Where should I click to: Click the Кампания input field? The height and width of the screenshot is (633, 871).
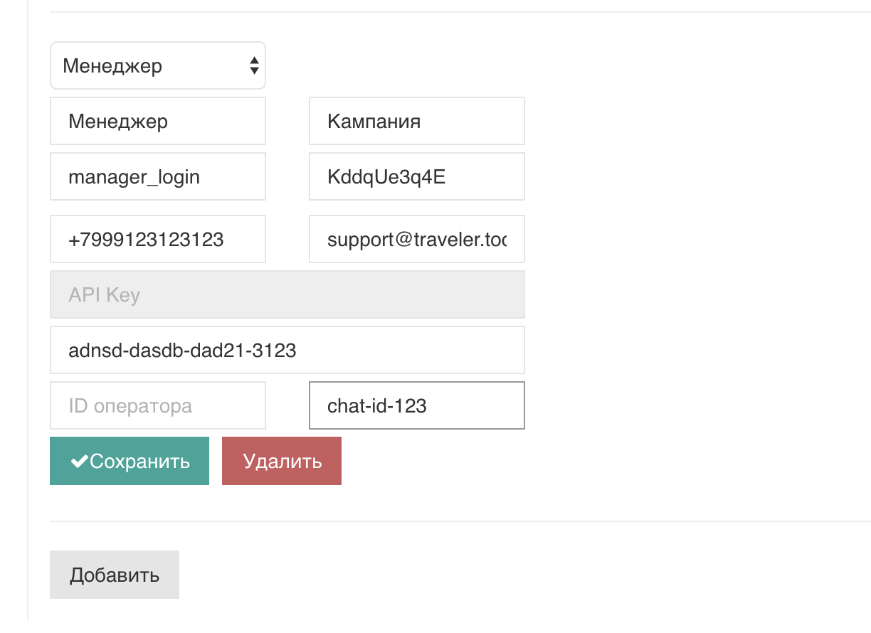click(416, 121)
